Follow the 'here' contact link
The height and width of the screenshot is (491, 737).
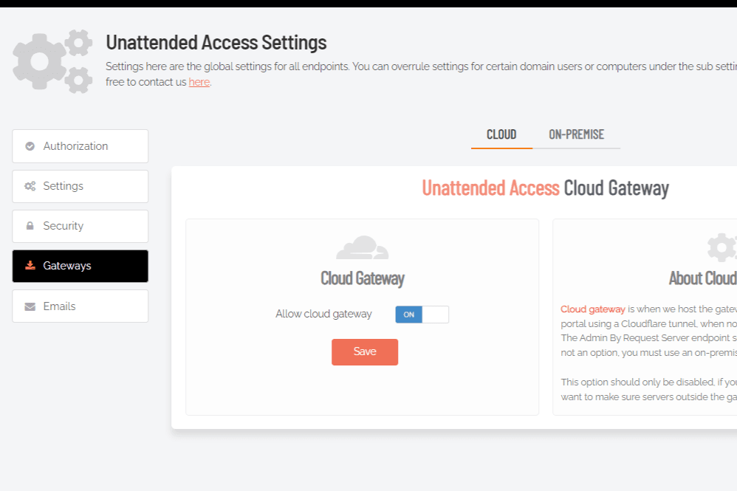(199, 82)
